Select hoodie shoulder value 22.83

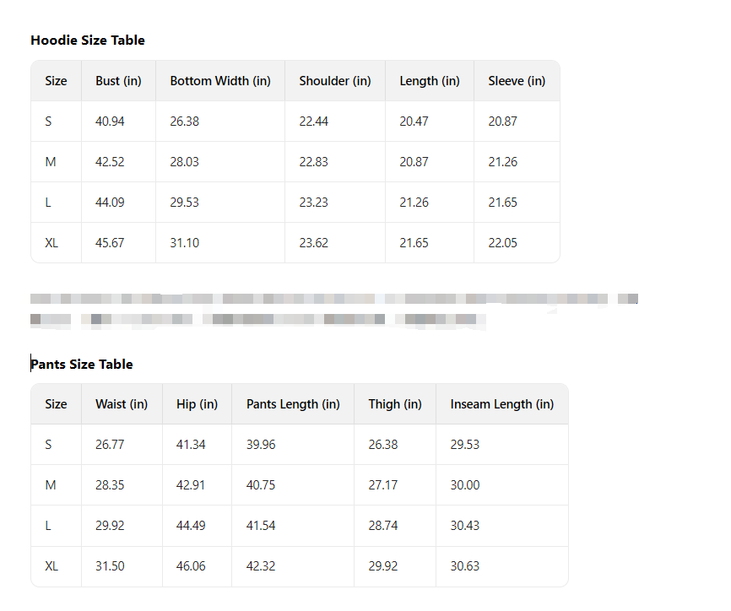(313, 162)
